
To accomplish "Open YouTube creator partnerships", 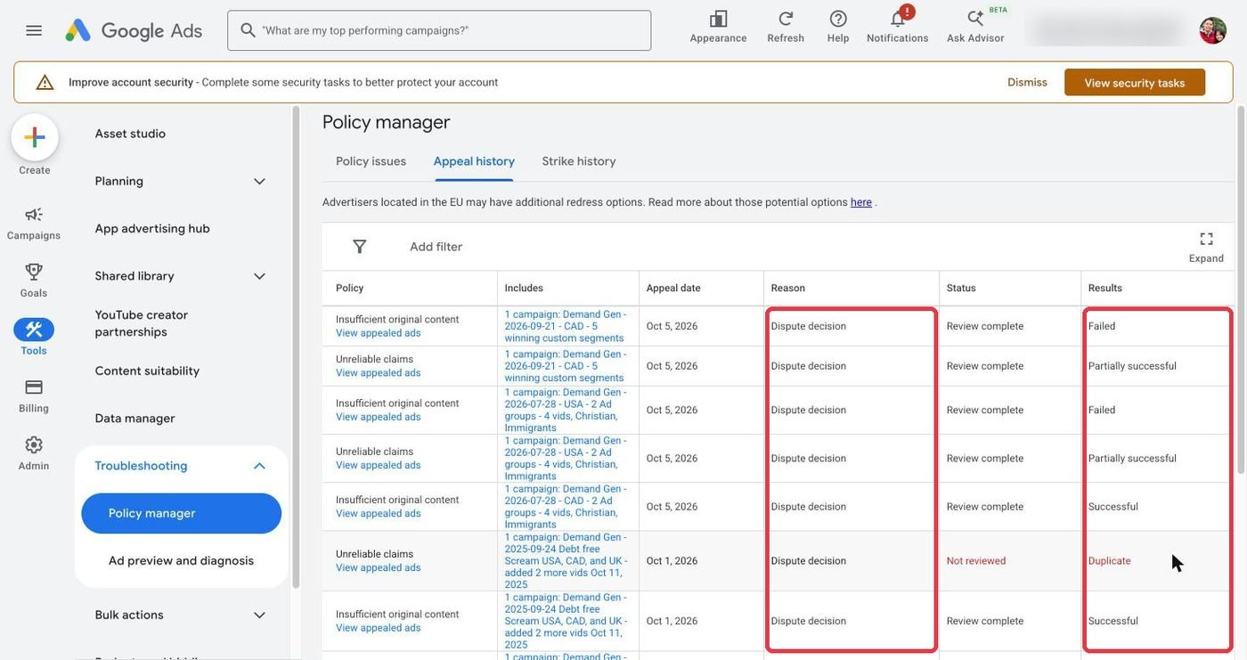I will click(142, 323).
